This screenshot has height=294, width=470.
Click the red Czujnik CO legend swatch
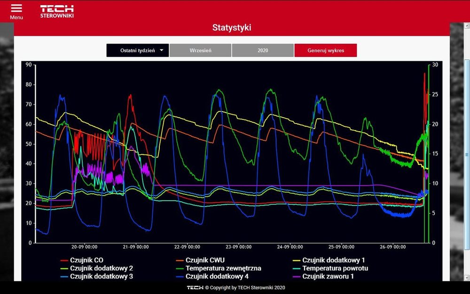(x=64, y=260)
